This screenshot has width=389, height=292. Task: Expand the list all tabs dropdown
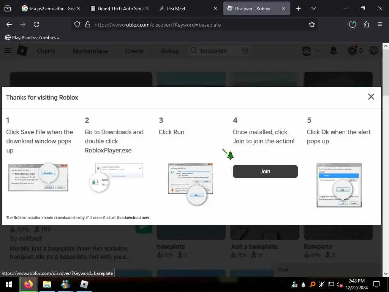(313, 9)
